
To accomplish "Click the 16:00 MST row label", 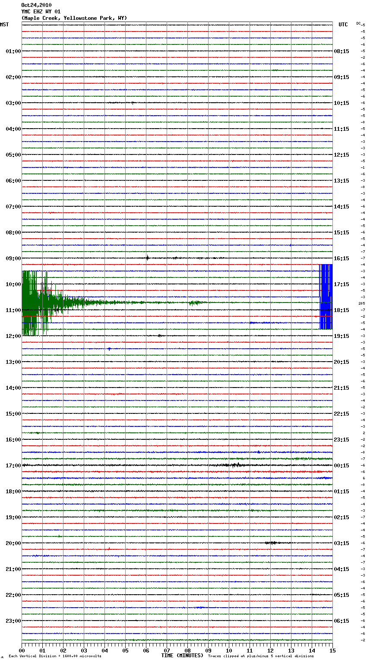I will coord(13,440).
